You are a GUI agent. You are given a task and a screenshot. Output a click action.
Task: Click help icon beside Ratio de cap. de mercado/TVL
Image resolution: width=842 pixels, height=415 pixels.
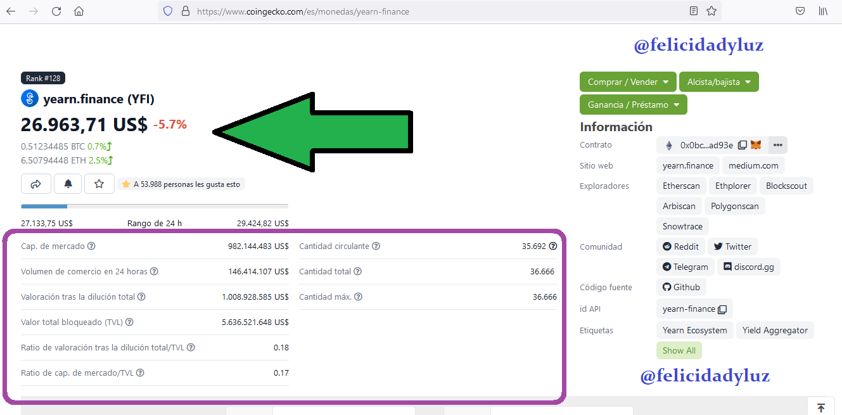140,373
